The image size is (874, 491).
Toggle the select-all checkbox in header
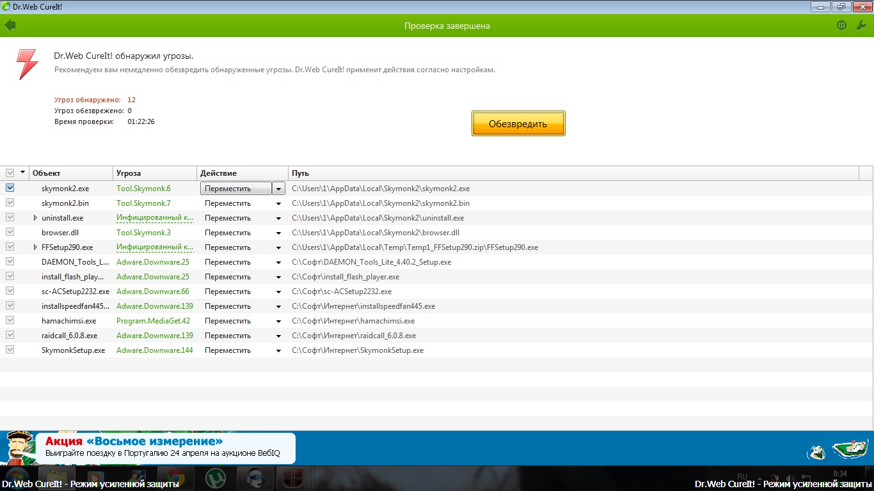click(10, 173)
